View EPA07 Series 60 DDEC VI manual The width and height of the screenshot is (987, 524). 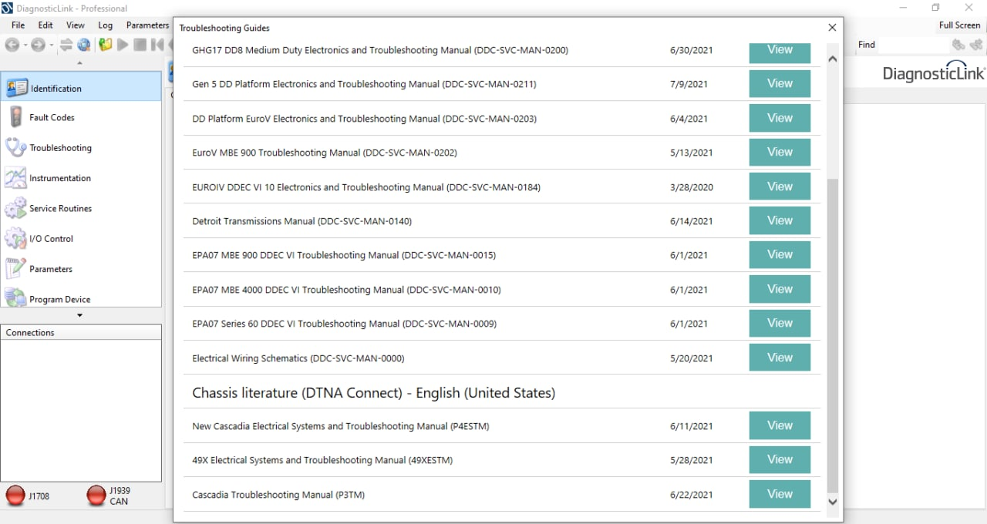[x=780, y=323]
